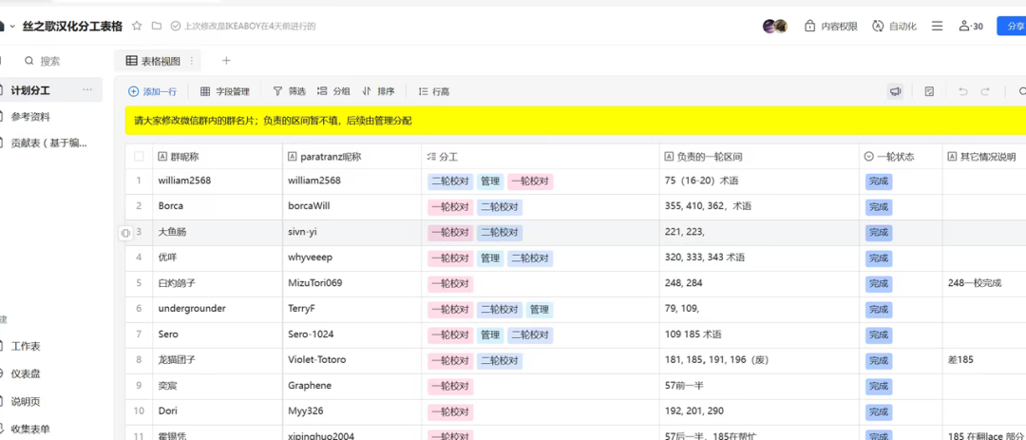
Task: Open the hamburger menu in the header
Action: 937,26
